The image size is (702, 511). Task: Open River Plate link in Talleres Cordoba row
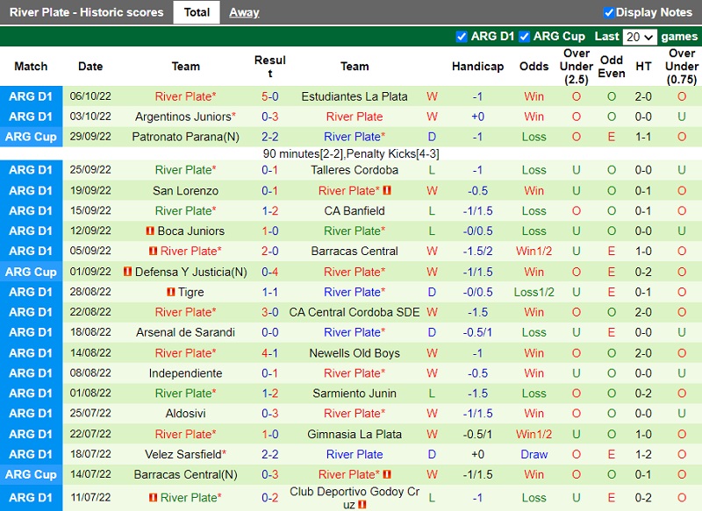coord(183,170)
